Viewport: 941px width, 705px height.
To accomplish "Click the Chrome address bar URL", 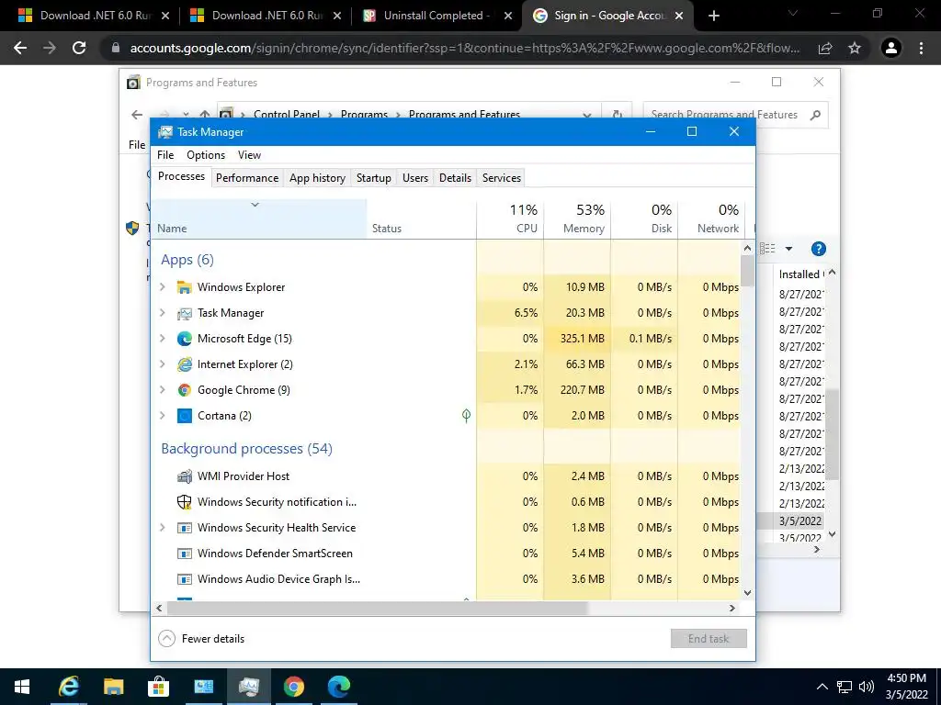I will click(464, 48).
